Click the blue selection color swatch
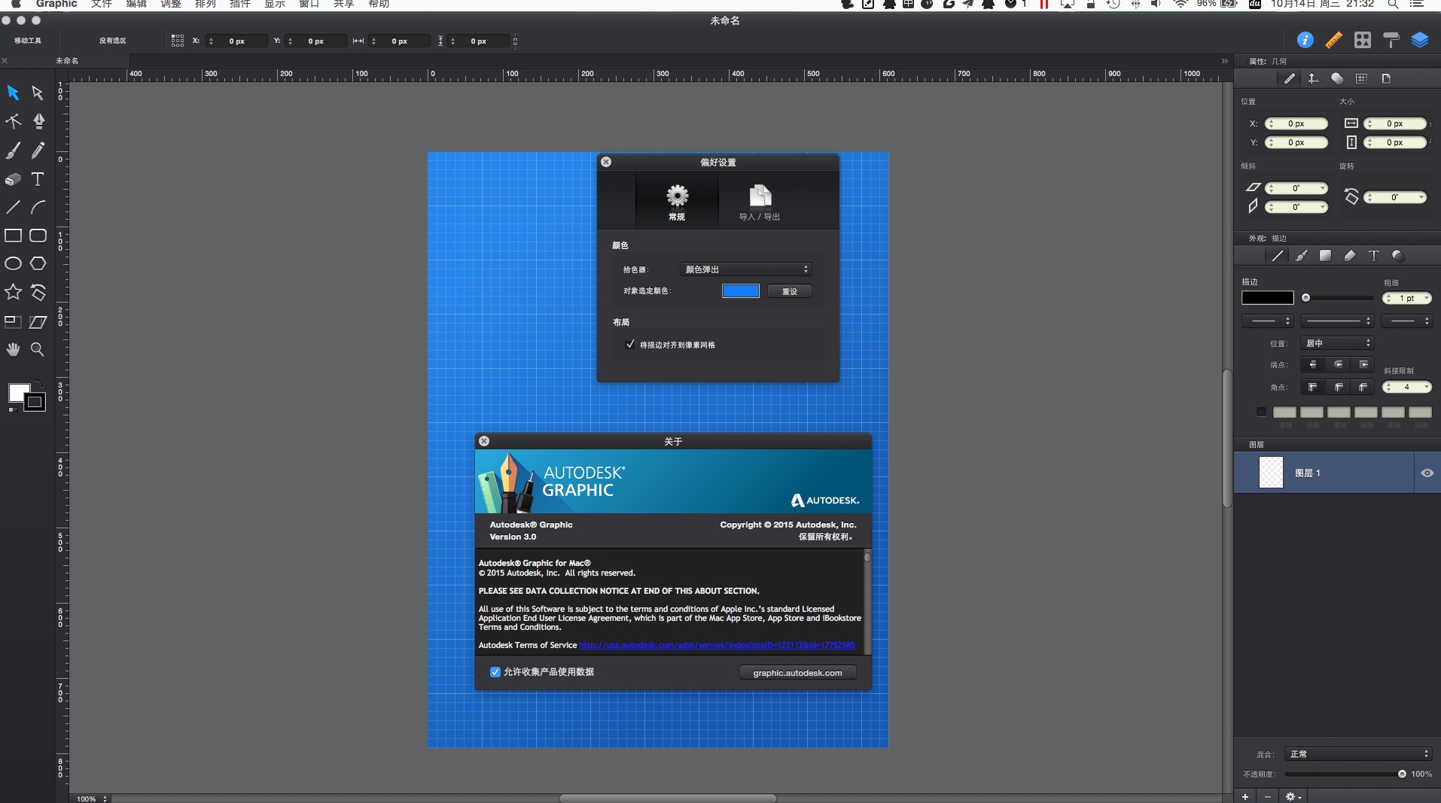The height and width of the screenshot is (803, 1441). point(740,291)
